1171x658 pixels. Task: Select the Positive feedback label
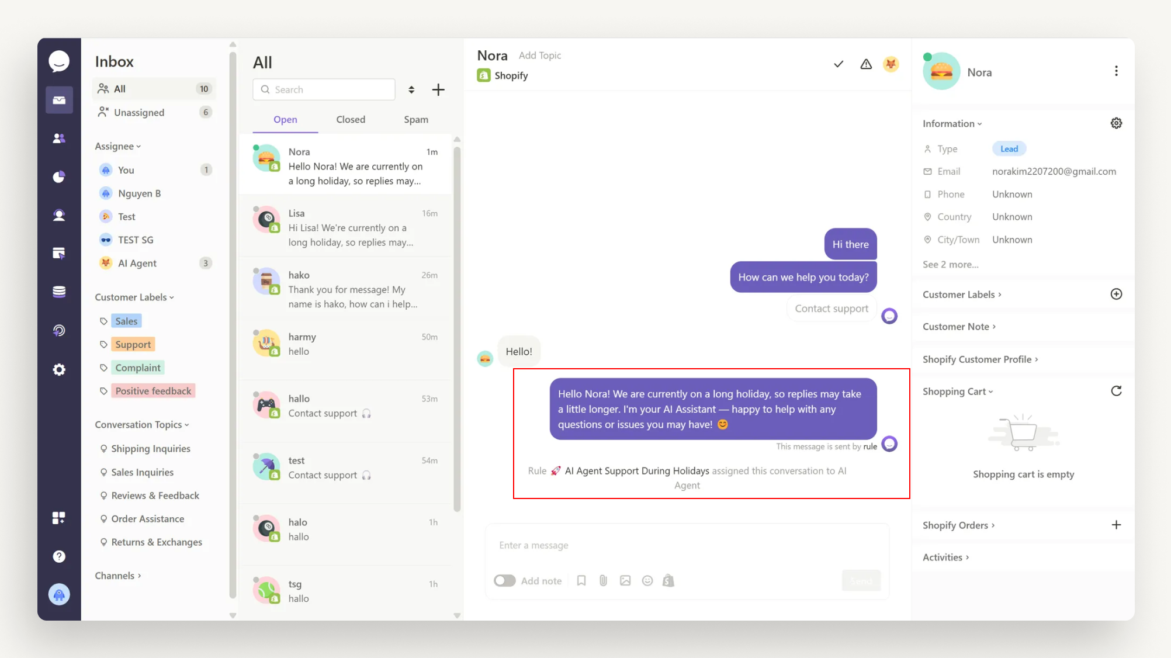pyautogui.click(x=153, y=390)
